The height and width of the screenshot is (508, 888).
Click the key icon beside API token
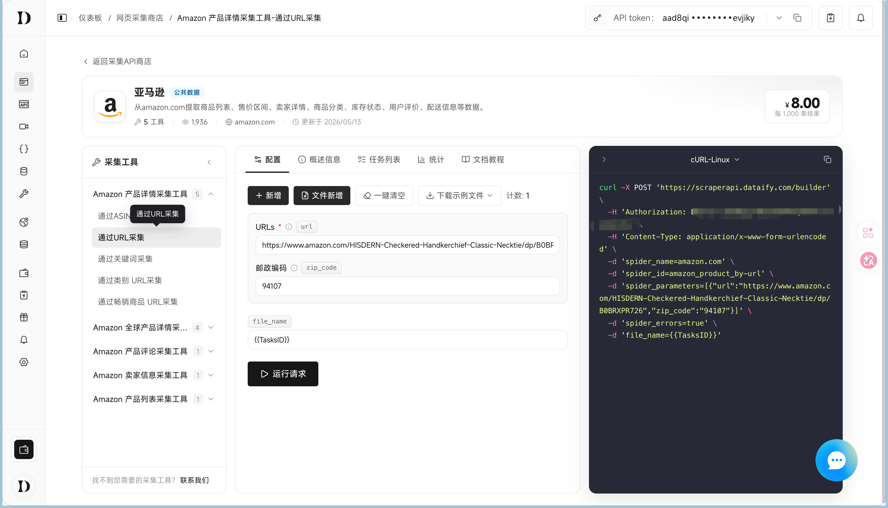click(x=598, y=18)
